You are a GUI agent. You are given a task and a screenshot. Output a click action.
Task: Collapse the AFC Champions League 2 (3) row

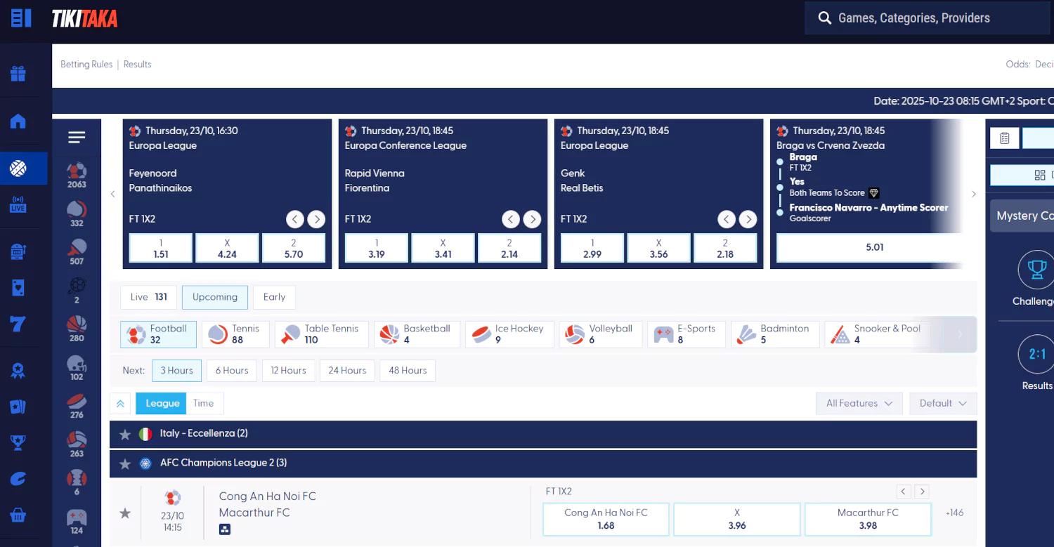(x=543, y=463)
